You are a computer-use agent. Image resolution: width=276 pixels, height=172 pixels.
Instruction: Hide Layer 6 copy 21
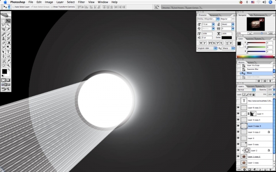(x=238, y=108)
